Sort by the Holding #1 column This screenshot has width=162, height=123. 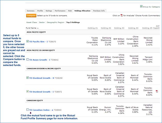pyautogui.click(x=92, y=28)
